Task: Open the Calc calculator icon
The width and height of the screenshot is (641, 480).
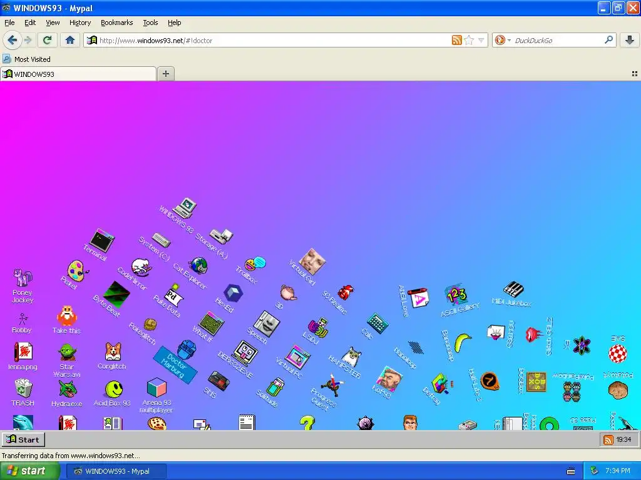Action: 377,324
